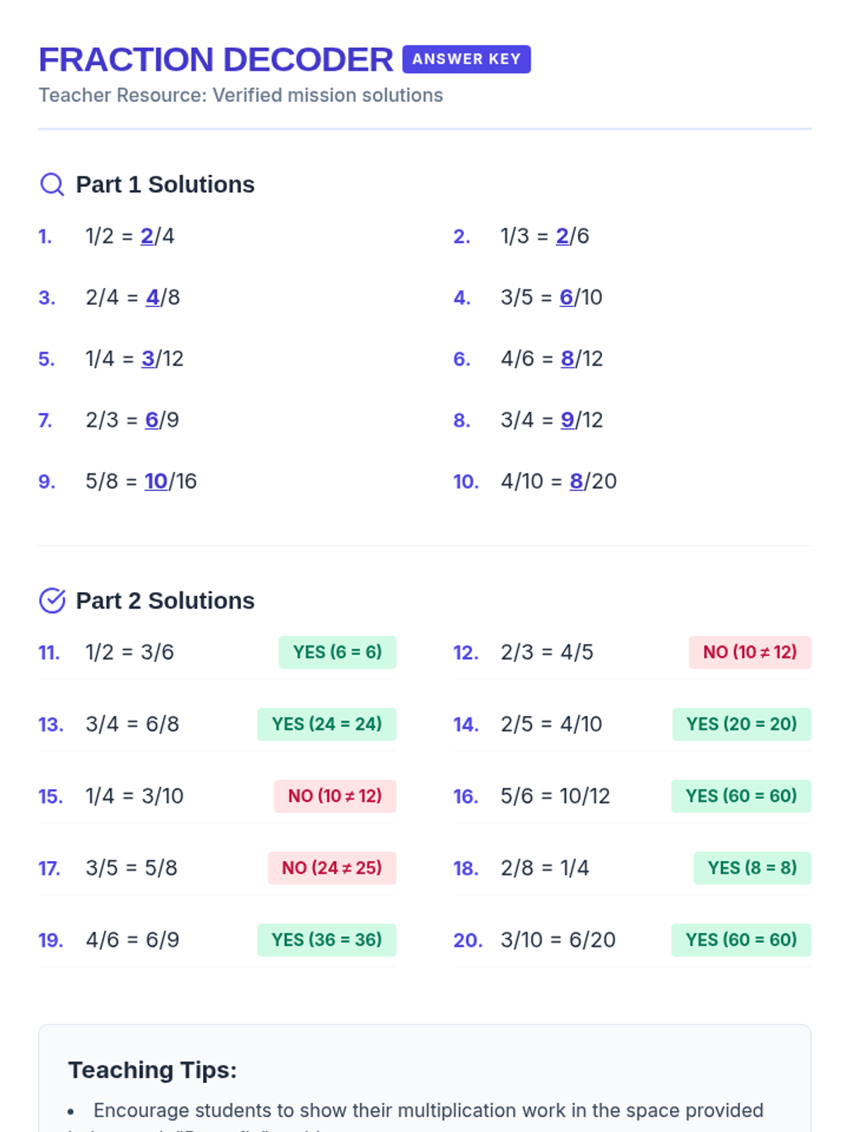Click the ANSWER KEY badge
849x1132 pixels.
[x=466, y=59]
